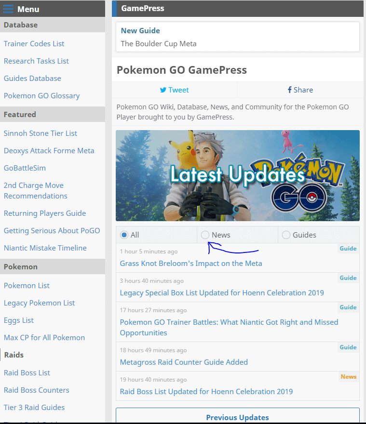Launch GoBattleSim link
Screen dimensions: 366x424
[25, 168]
